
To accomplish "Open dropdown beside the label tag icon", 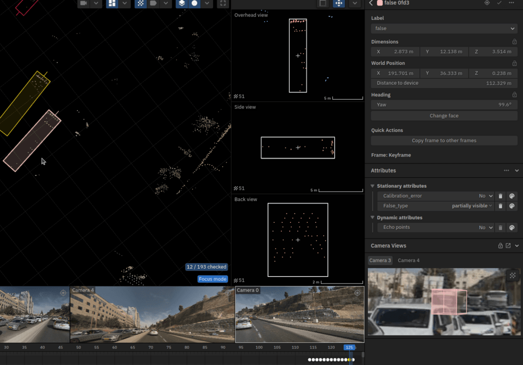I will [x=165, y=3].
